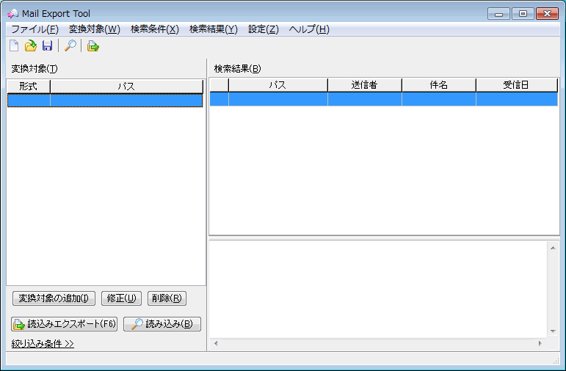Click the 読み込み(B) button

pos(162,324)
